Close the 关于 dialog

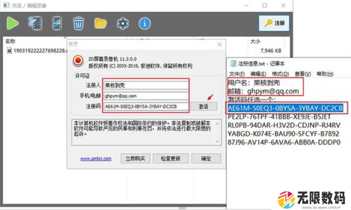point(219,44)
